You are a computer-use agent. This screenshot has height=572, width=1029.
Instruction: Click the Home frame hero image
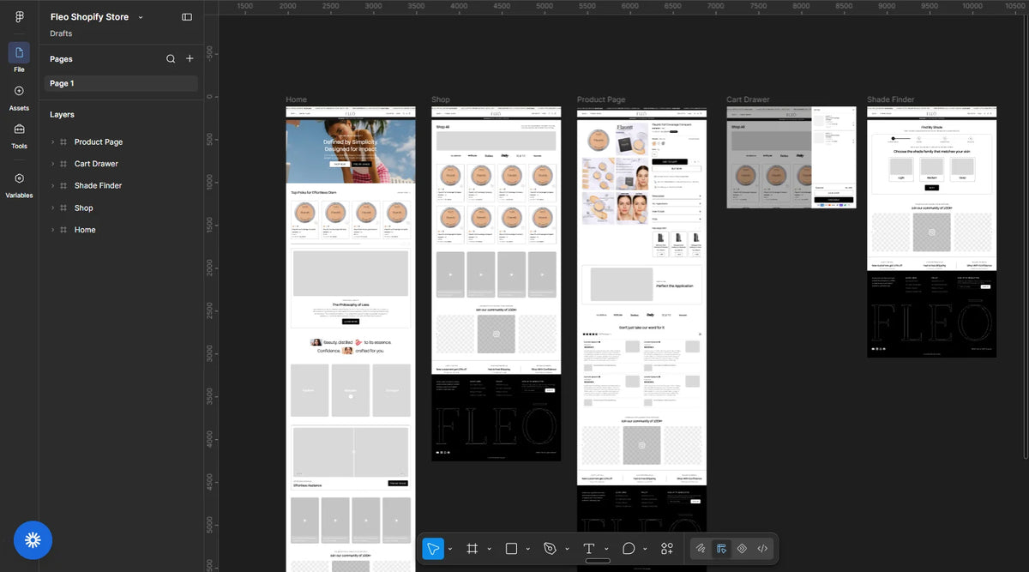(351, 151)
